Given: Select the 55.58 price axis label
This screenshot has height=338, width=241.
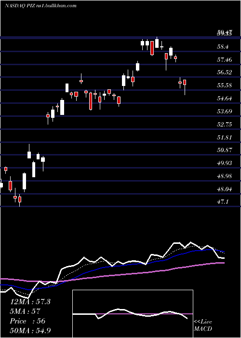Looking at the screenshot, I should (x=225, y=85).
